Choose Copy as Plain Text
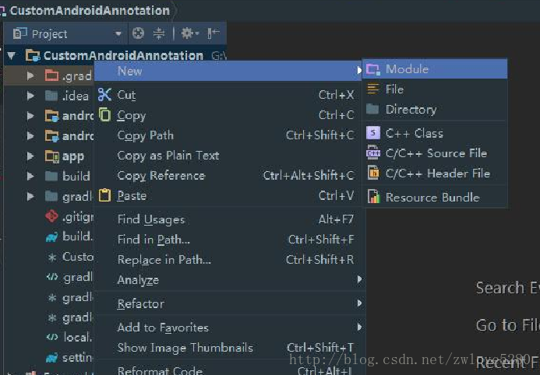Screen dimensions: 540x375 228,156
